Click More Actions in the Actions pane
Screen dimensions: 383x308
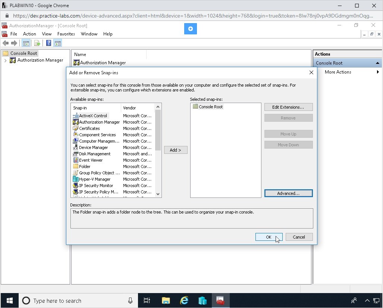tap(338, 72)
